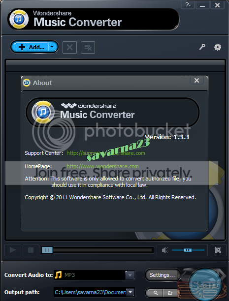Mute audio with the speaker icon
The image size is (229, 301).
pyautogui.click(x=165, y=250)
